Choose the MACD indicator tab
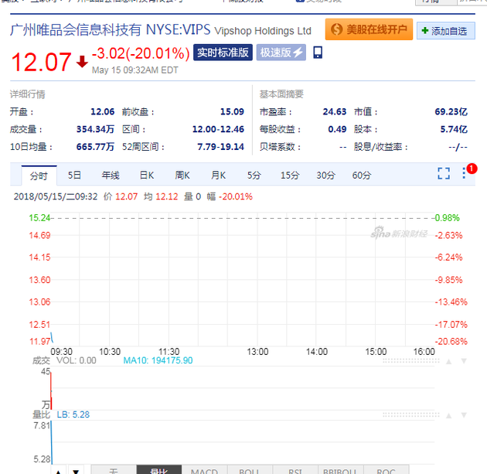Viewport: 487px width, 474px height. 204,469
